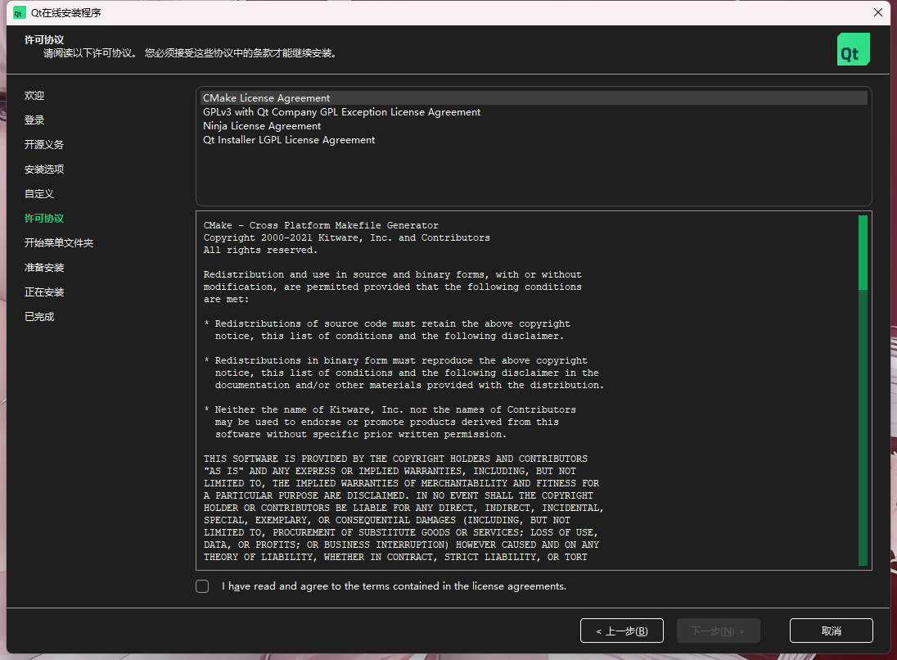Close the Qt installer window
This screenshot has width=897, height=660.
click(x=878, y=12)
